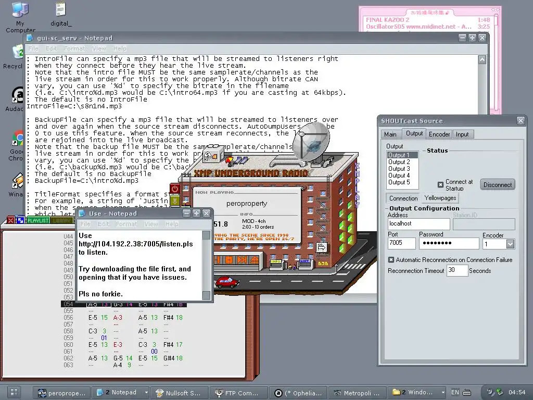Open the Winamp desktop shortcut
The height and width of the screenshot is (400, 533).
pyautogui.click(x=16, y=185)
